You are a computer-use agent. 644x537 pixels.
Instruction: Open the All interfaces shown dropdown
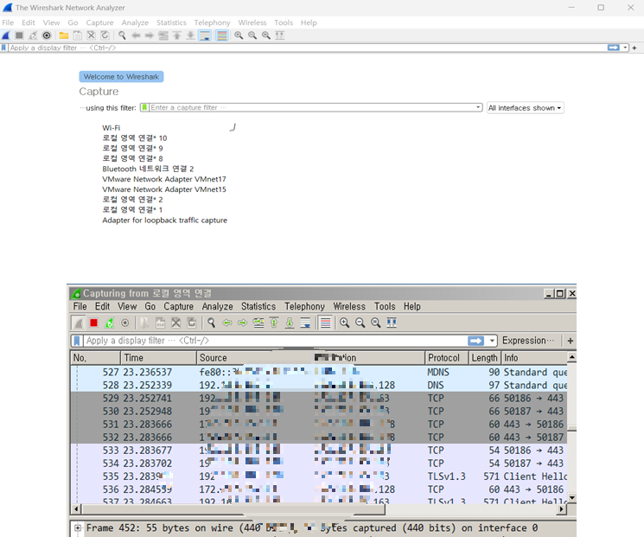pyautogui.click(x=525, y=108)
